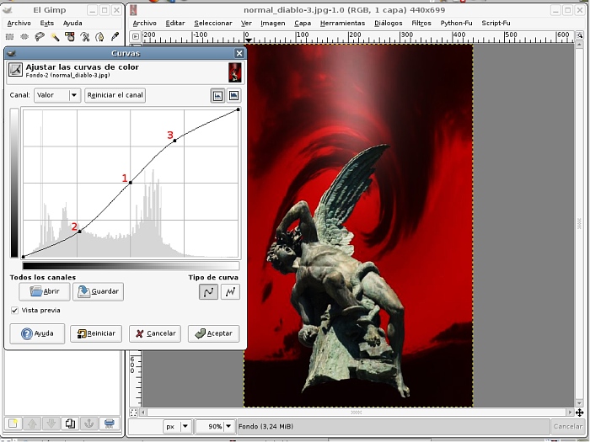Image resolution: width=590 pixels, height=442 pixels.
Task: Choose the smooth curve type
Action: click(x=208, y=291)
